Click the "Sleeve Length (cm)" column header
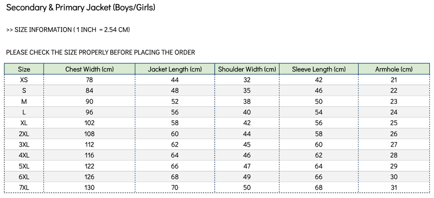The height and width of the screenshot is (198, 434). click(319, 69)
